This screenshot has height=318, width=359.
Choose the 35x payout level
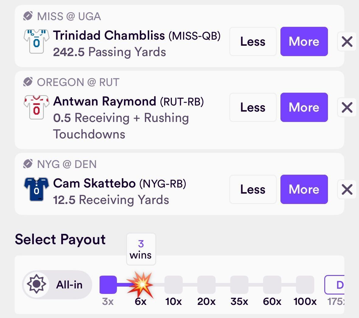point(239,285)
